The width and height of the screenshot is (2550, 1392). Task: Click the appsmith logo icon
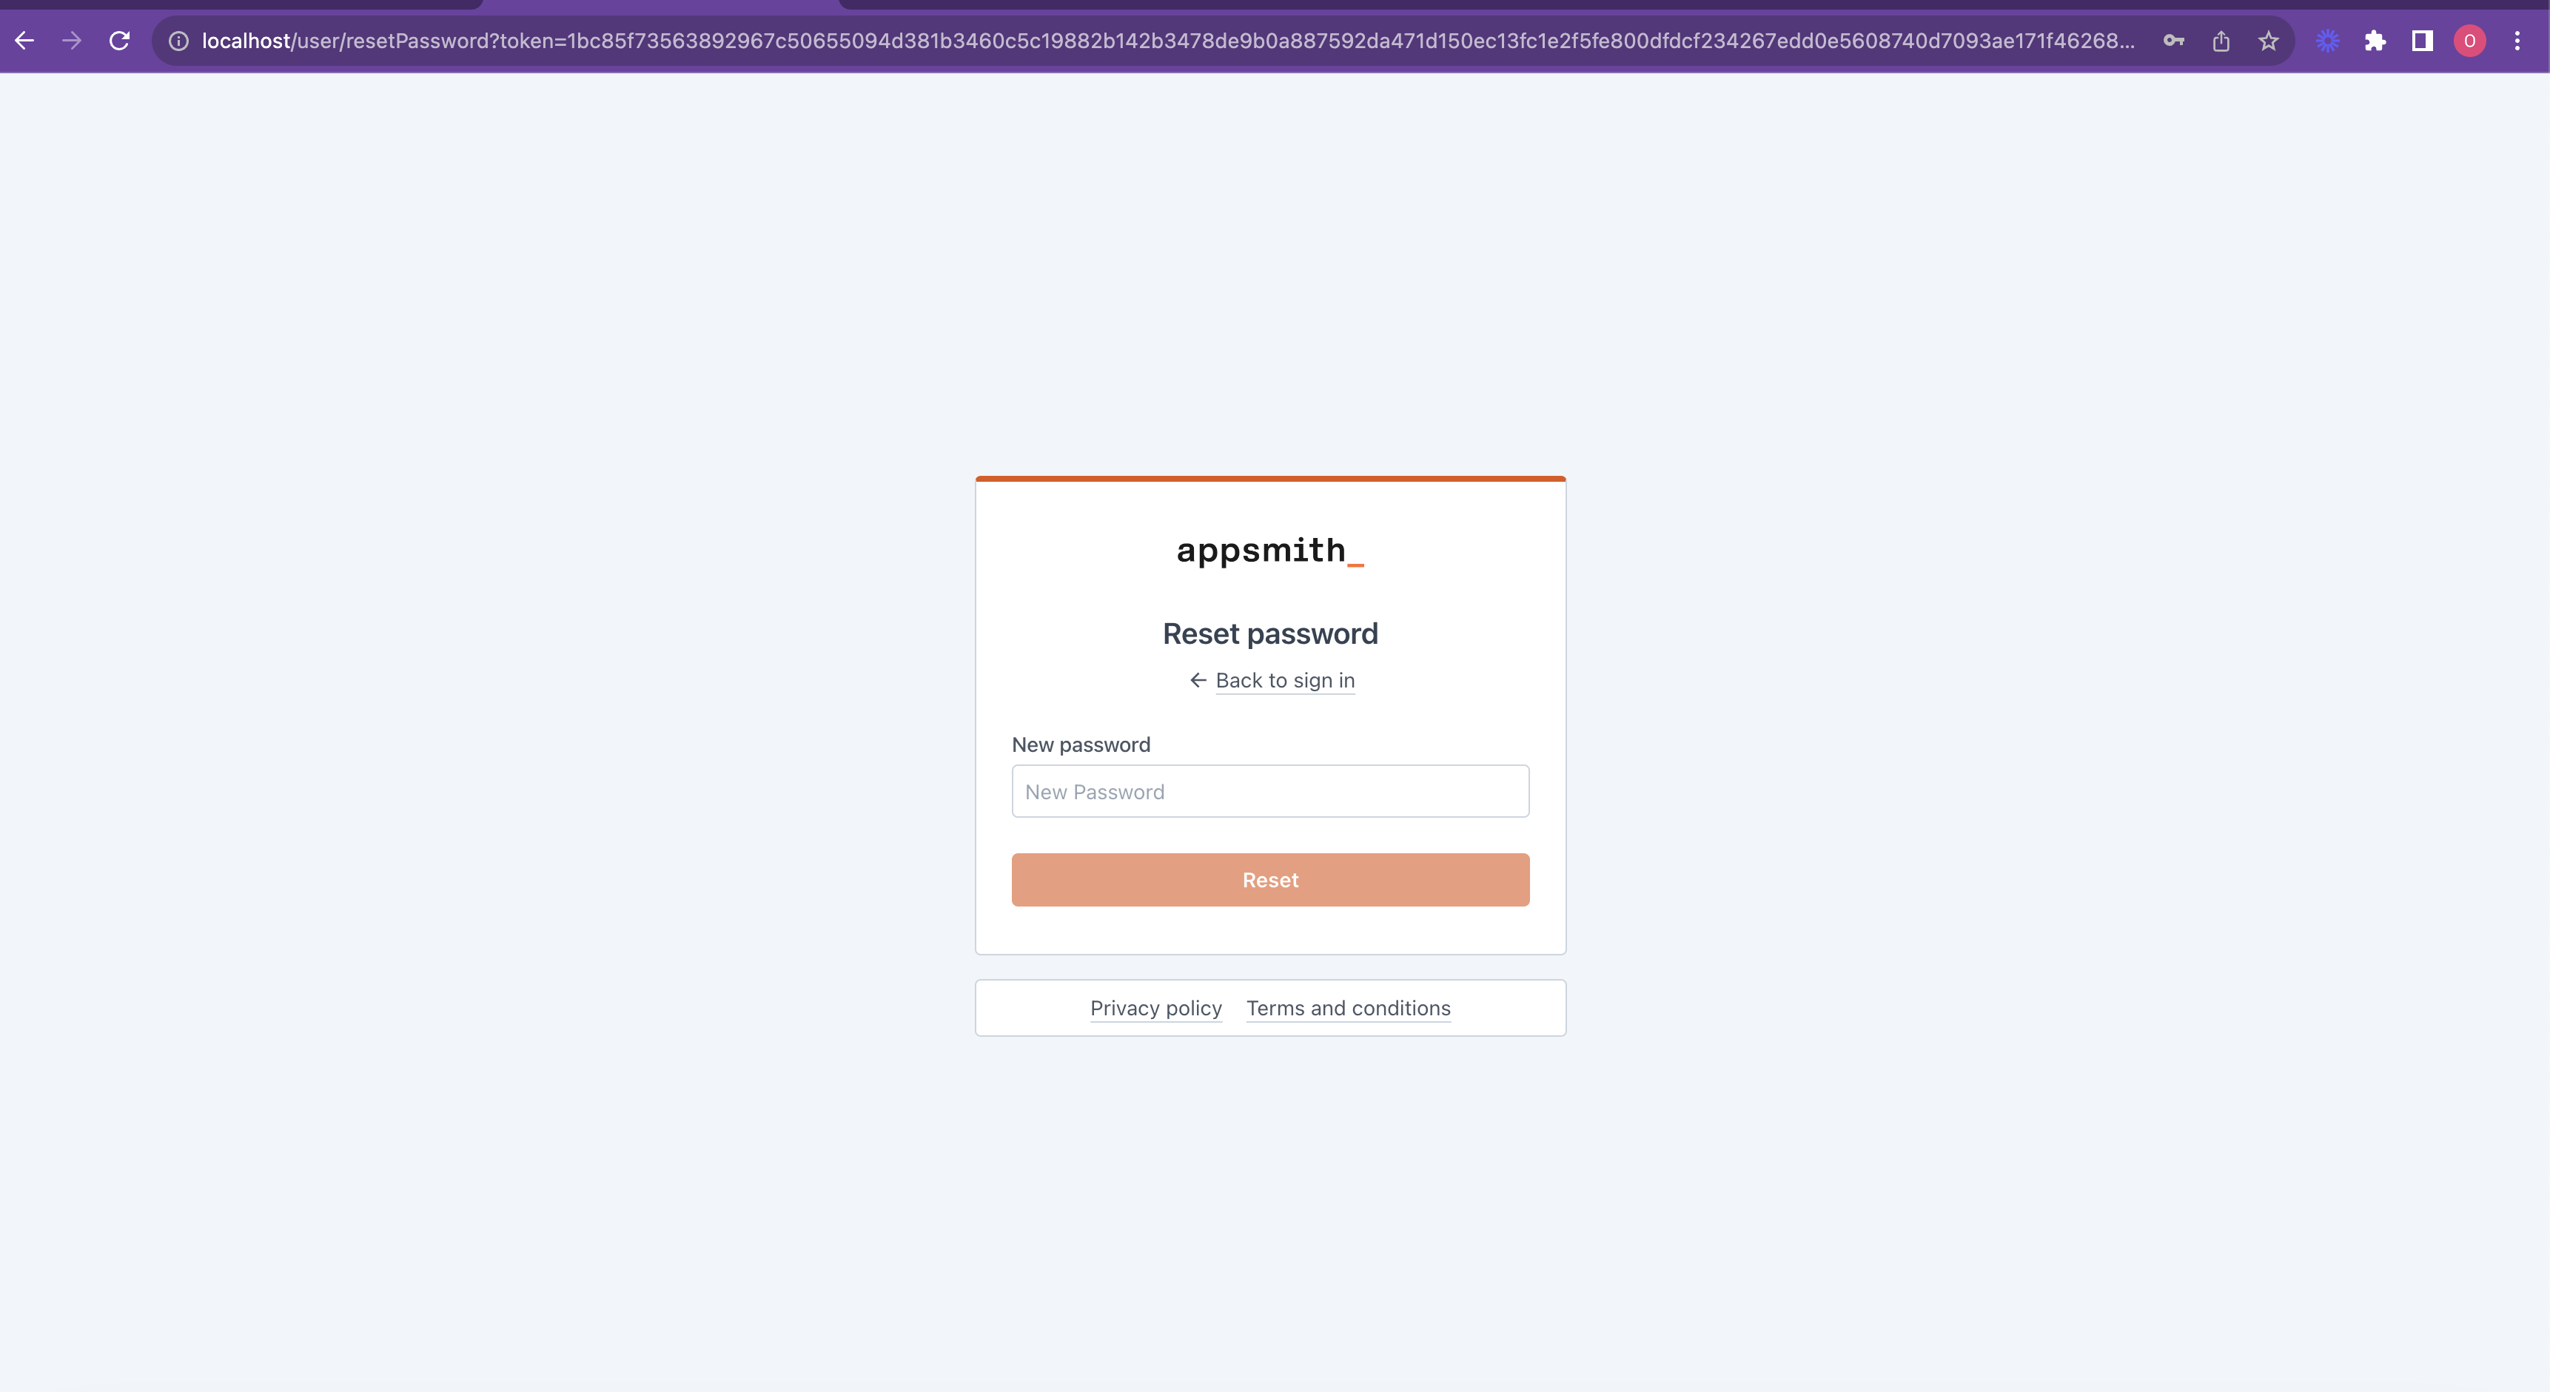(1270, 551)
